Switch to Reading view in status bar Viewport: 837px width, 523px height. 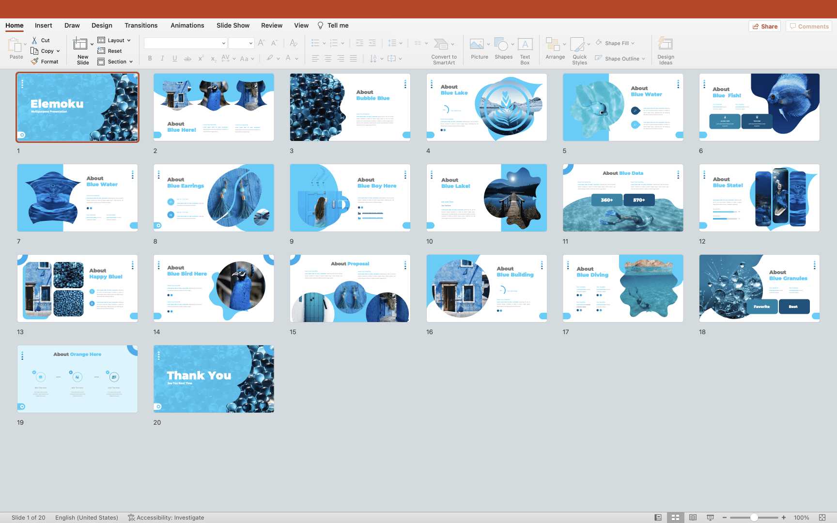point(693,518)
